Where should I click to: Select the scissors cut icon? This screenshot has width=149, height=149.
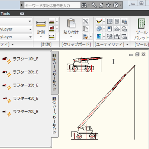pyautogui.click(x=86, y=21)
